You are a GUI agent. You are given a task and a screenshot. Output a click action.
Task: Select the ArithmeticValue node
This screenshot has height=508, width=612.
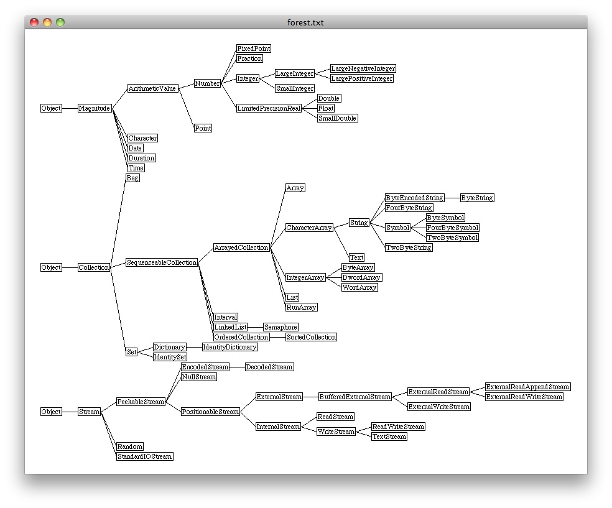(x=152, y=88)
